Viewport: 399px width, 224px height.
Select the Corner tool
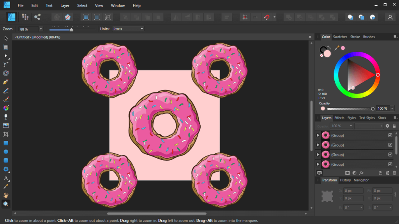pos(6,65)
